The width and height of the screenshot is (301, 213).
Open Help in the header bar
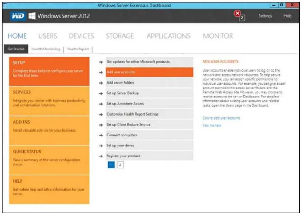287,16
